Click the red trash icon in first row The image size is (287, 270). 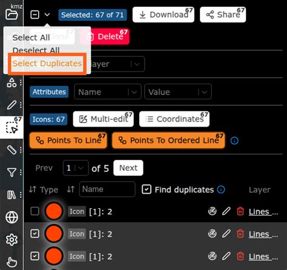point(240,211)
